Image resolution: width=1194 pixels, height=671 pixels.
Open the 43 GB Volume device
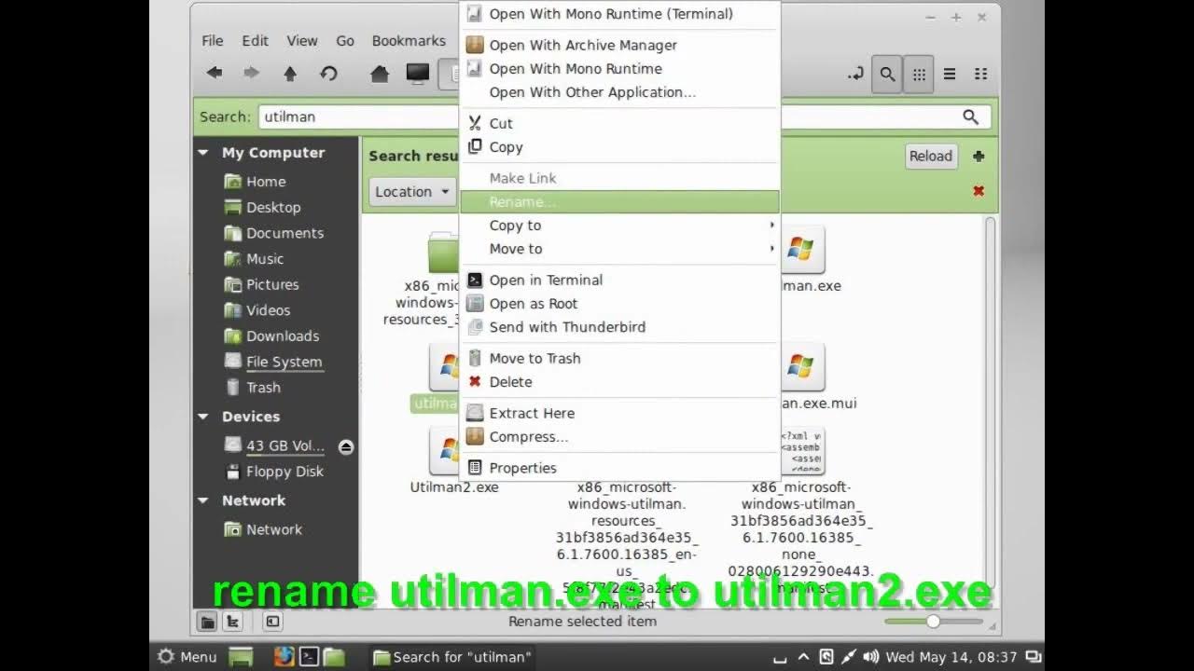click(x=285, y=445)
